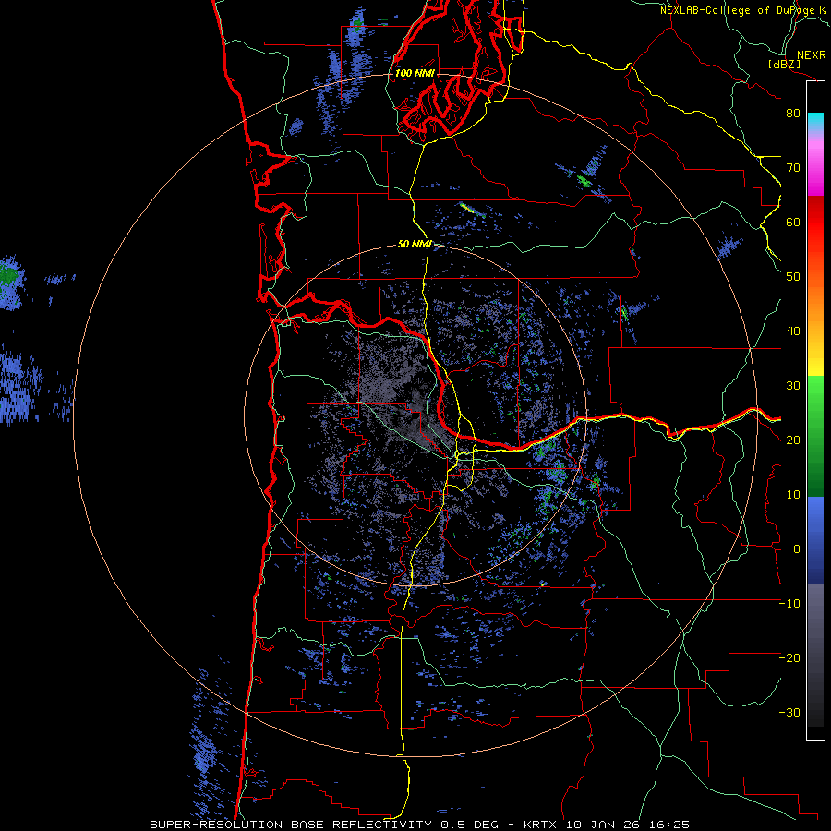
Task: Click the 50 value on the dBZ scale
Action: [x=793, y=277]
